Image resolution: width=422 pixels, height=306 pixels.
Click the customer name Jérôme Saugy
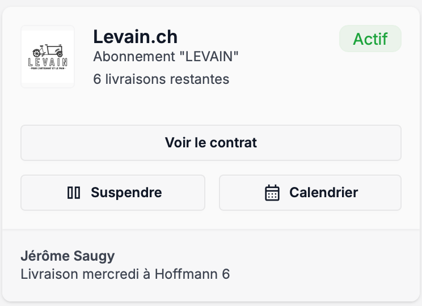click(67, 256)
